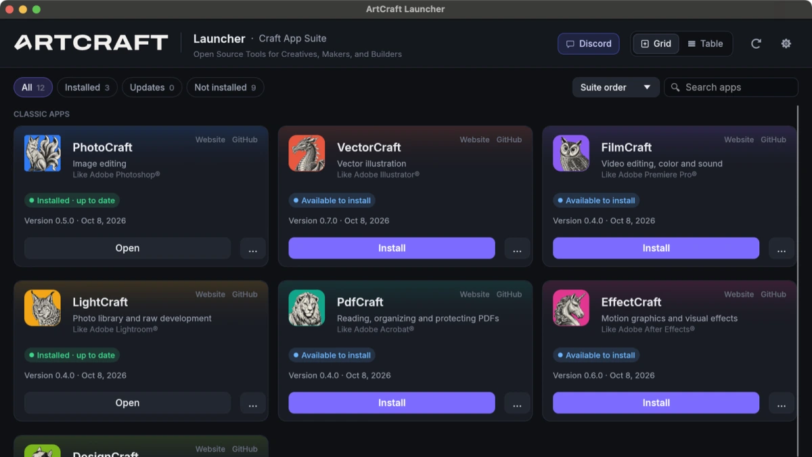This screenshot has width=812, height=457.
Task: Install VectorCraft
Action: [x=392, y=248]
